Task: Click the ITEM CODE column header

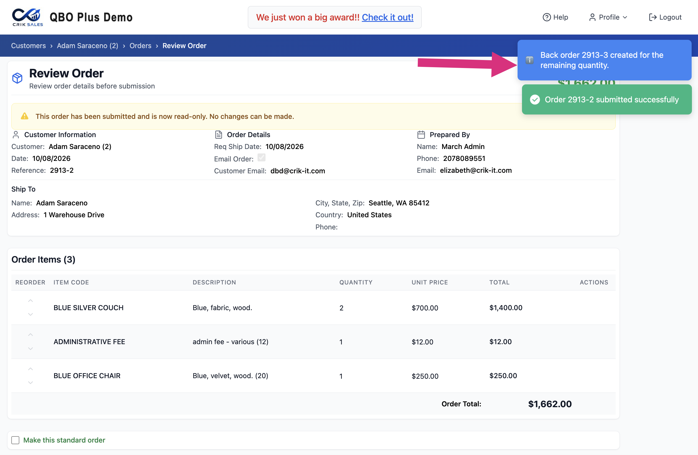Action: 71,282
